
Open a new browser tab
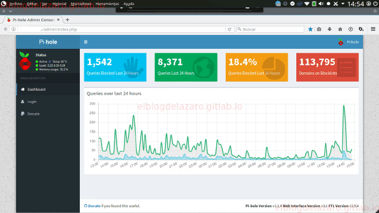[67, 20]
